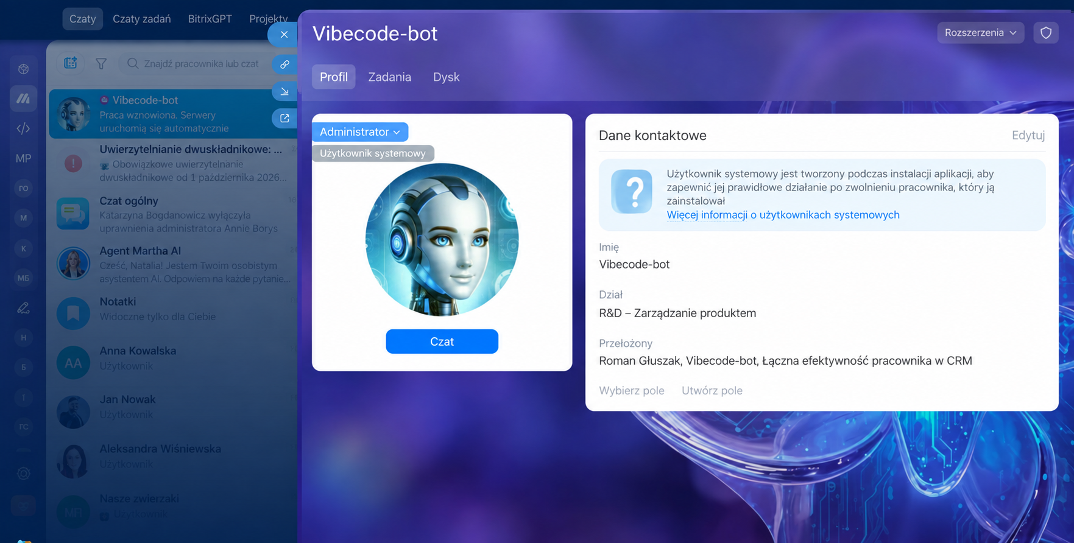Viewport: 1074px width, 543px height.
Task: Click the blue Czat button
Action: click(x=442, y=342)
